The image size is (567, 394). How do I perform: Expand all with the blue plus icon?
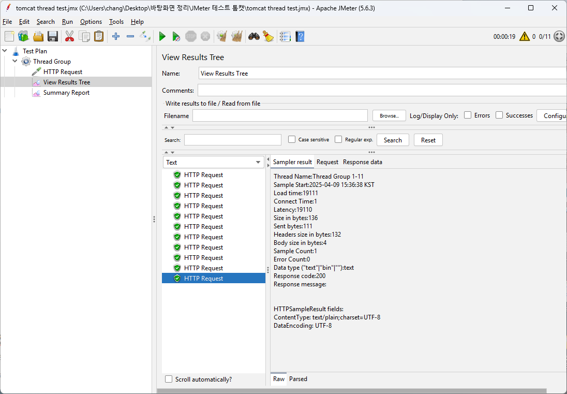116,36
